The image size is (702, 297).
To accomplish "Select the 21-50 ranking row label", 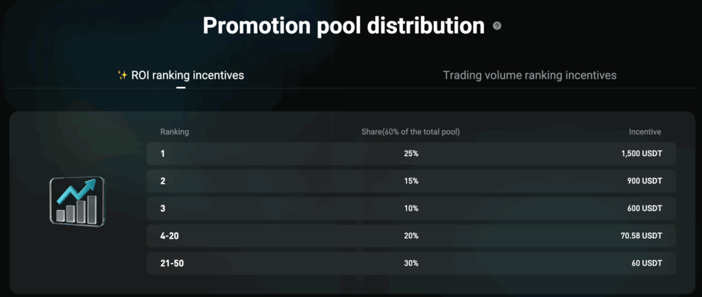I will (171, 263).
